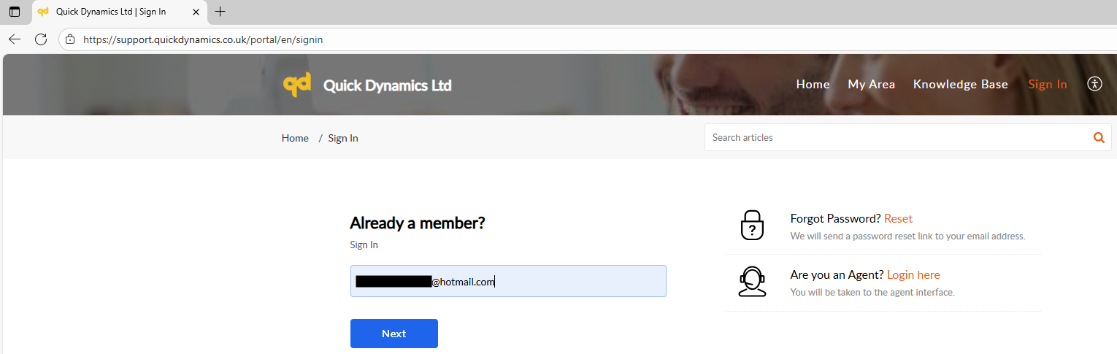Open the Knowledge Base menu item
1117x354 pixels.
click(960, 85)
